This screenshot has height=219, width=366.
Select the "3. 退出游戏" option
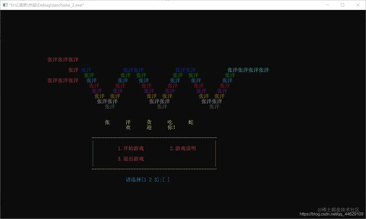(x=131, y=159)
